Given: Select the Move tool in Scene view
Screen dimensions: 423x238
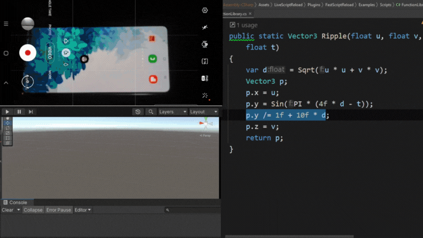Looking at the screenshot, I should 8,123.
